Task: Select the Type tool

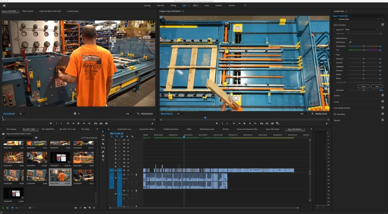Action: coord(103,160)
